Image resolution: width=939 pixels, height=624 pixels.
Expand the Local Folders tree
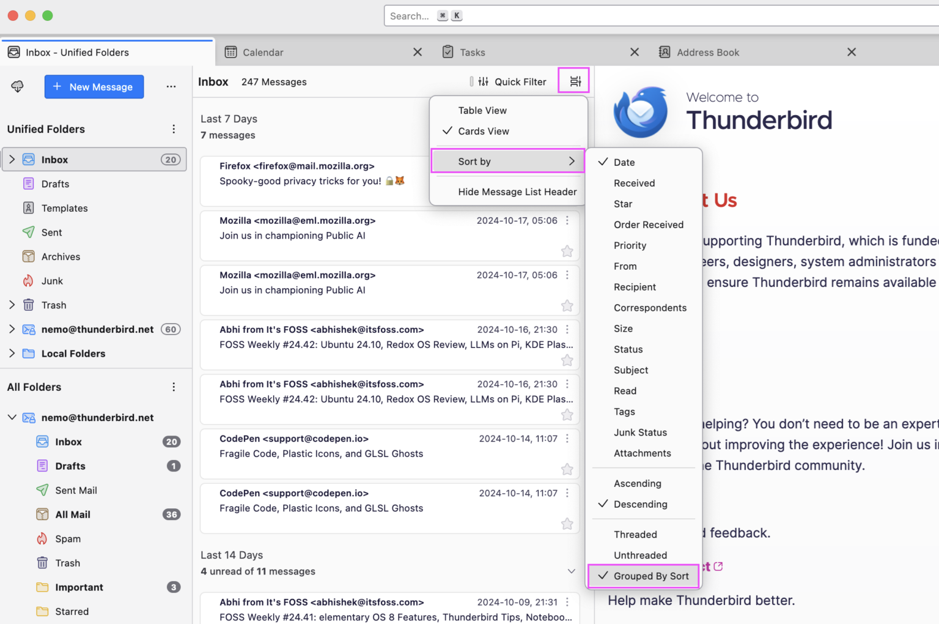click(x=12, y=354)
